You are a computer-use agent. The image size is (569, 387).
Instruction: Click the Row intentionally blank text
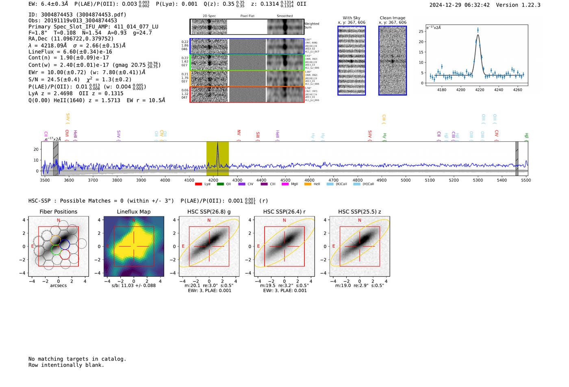click(66, 365)
